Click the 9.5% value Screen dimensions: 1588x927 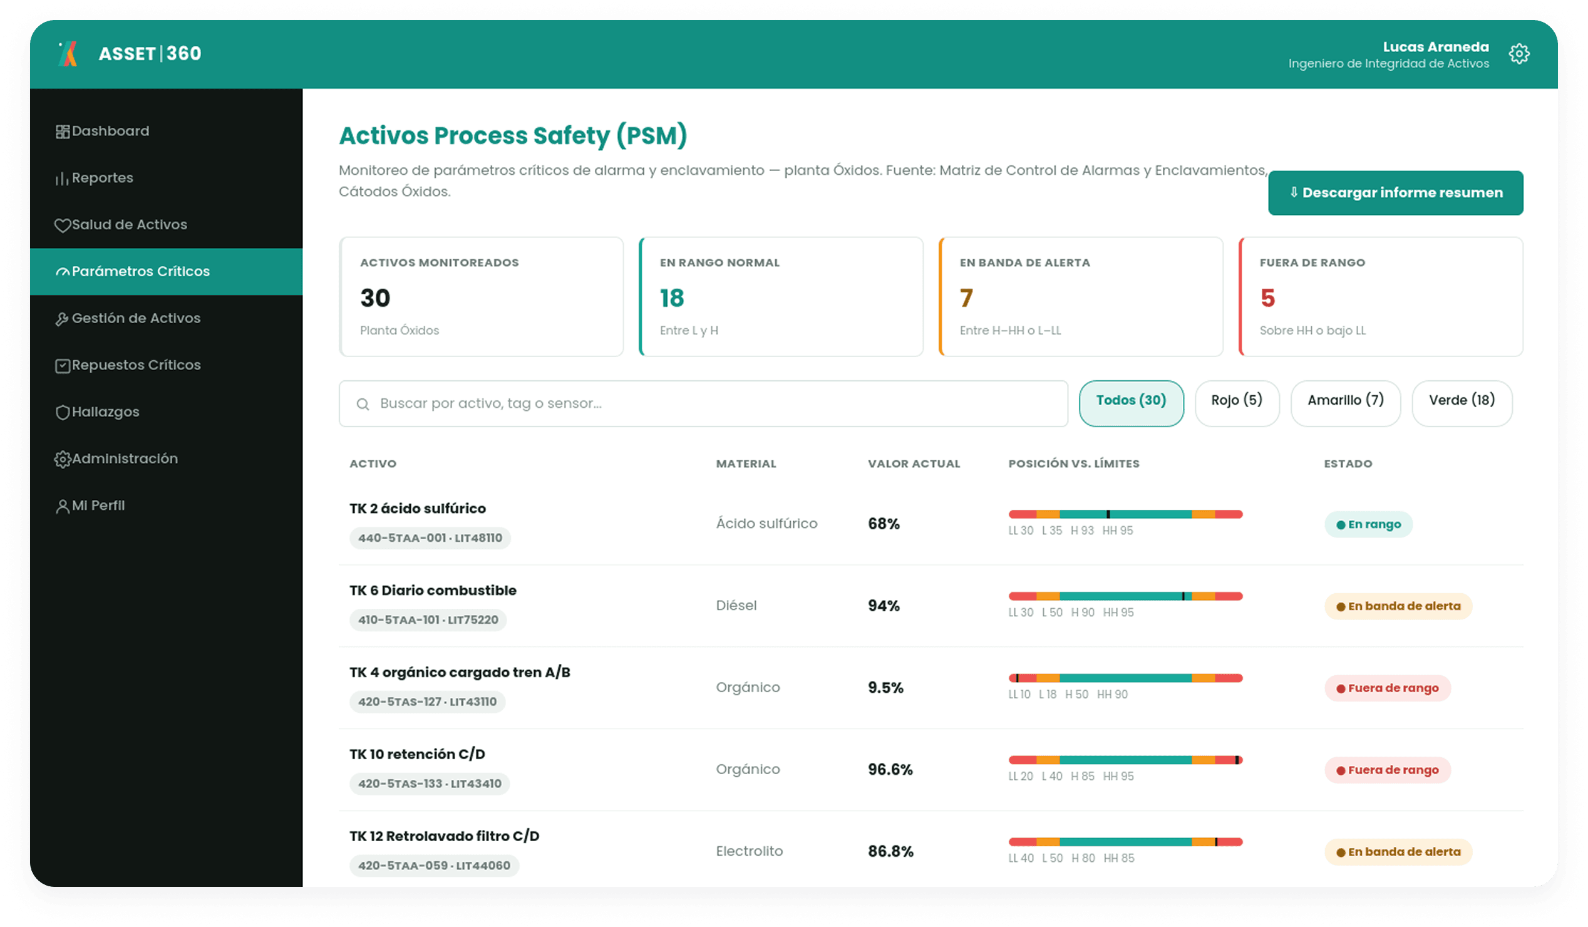point(885,688)
